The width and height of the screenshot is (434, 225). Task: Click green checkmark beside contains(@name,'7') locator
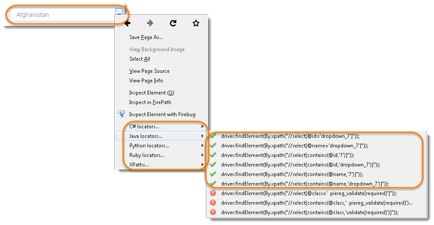(213, 174)
